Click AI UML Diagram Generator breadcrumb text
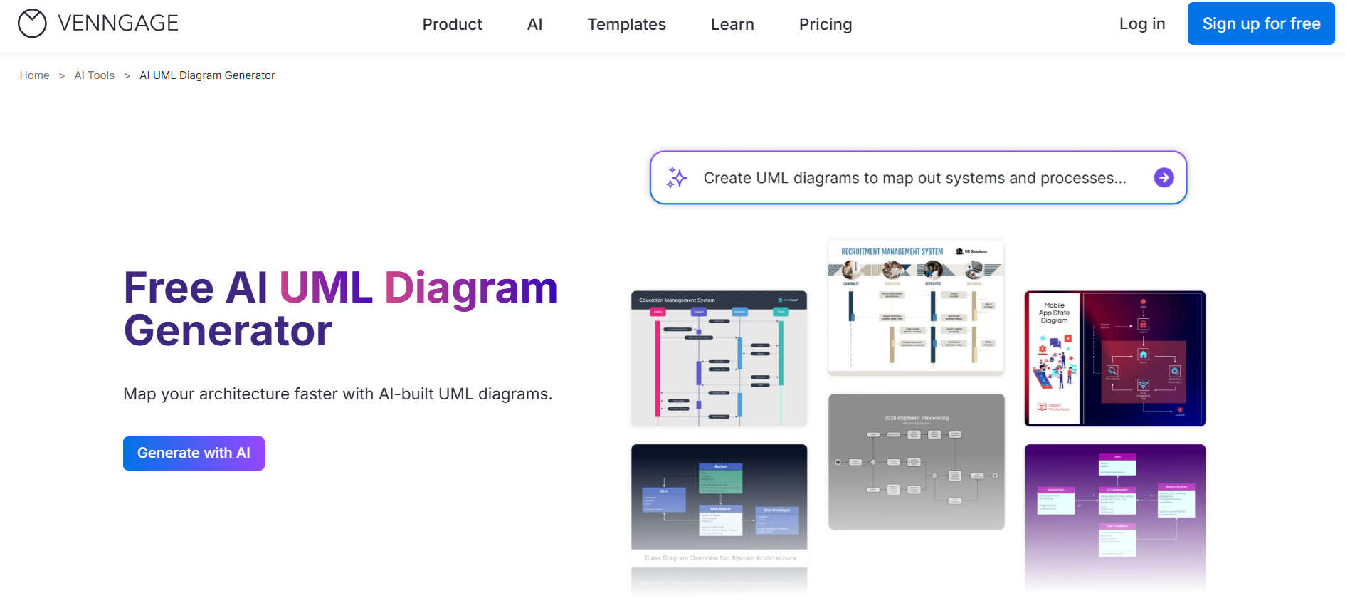 (207, 75)
